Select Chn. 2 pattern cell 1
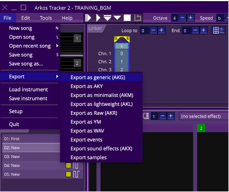 tap(122, 62)
